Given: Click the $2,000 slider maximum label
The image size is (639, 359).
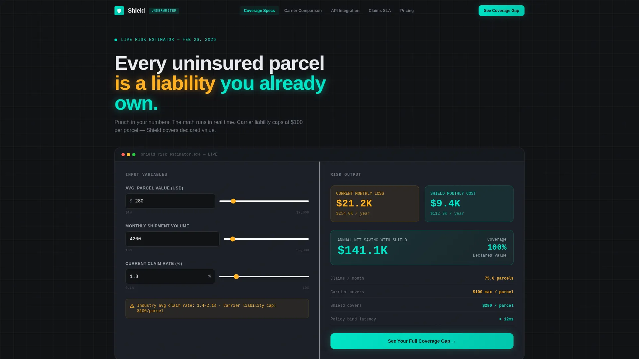Looking at the screenshot, I should click(303, 212).
